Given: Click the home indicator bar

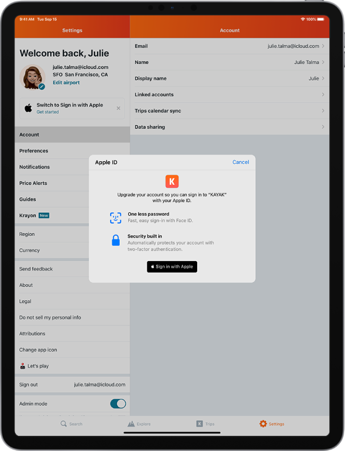Looking at the screenshot, I should pyautogui.click(x=172, y=432).
